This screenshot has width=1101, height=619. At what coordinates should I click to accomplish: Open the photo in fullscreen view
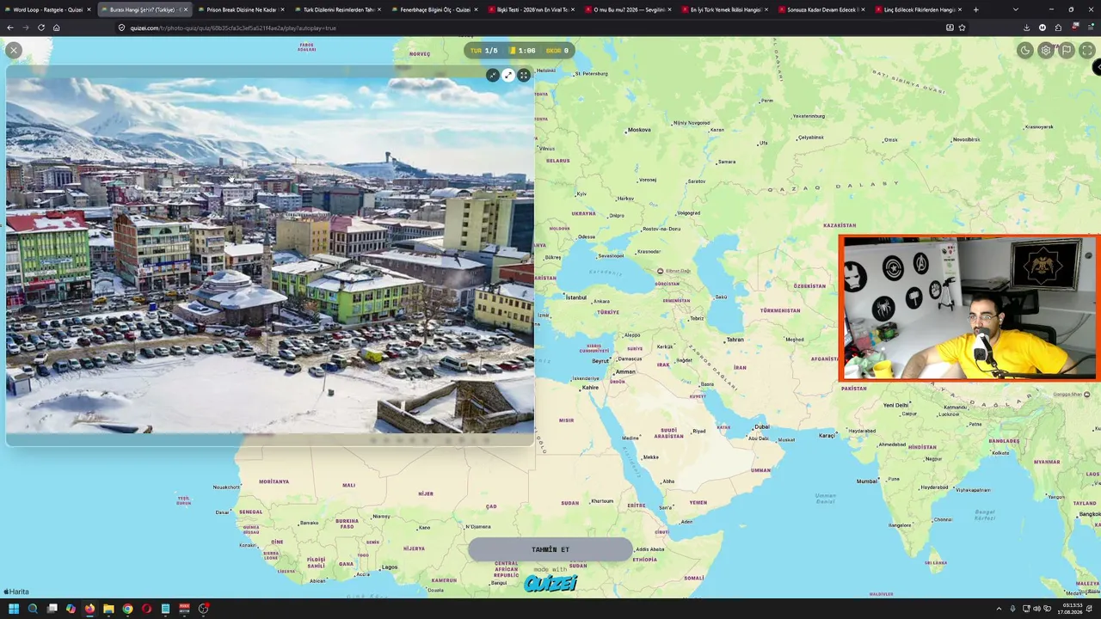point(524,76)
